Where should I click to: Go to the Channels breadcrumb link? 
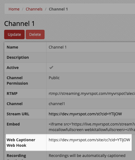click(x=34, y=9)
